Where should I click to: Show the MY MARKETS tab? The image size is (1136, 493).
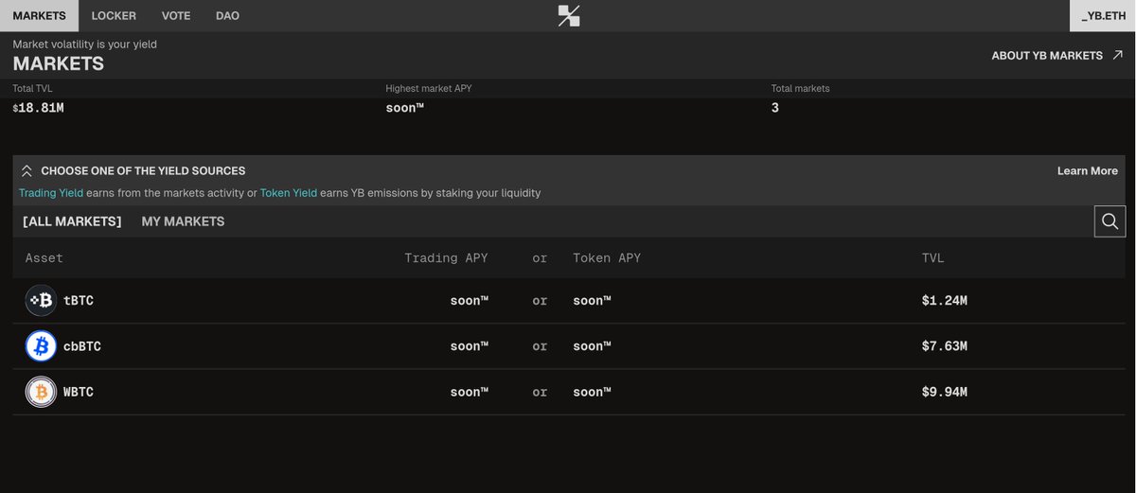[x=183, y=221]
